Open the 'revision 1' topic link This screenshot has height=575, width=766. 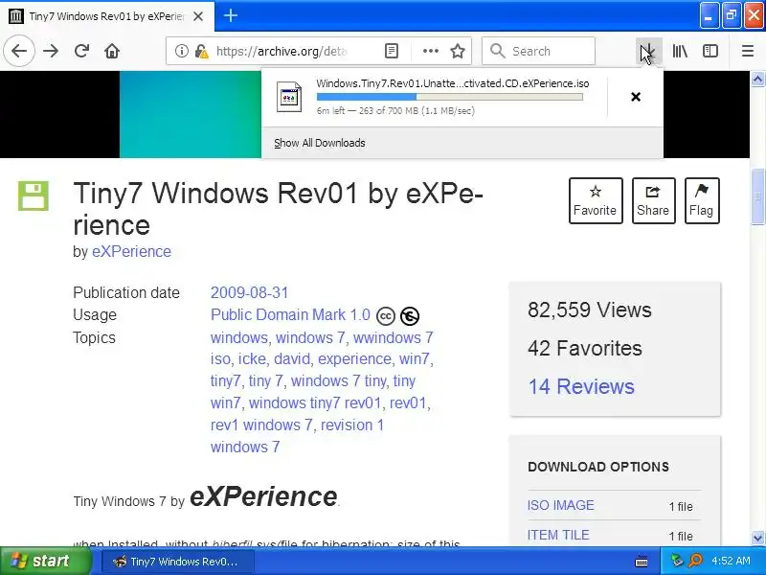click(x=352, y=425)
